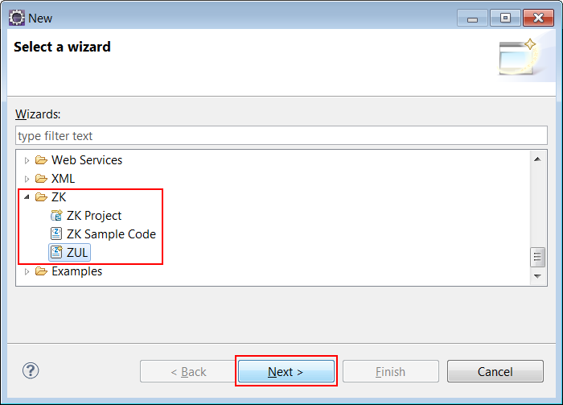This screenshot has width=563, height=405.
Task: Click the wizard list scrollbar thumb
Action: coord(537,257)
